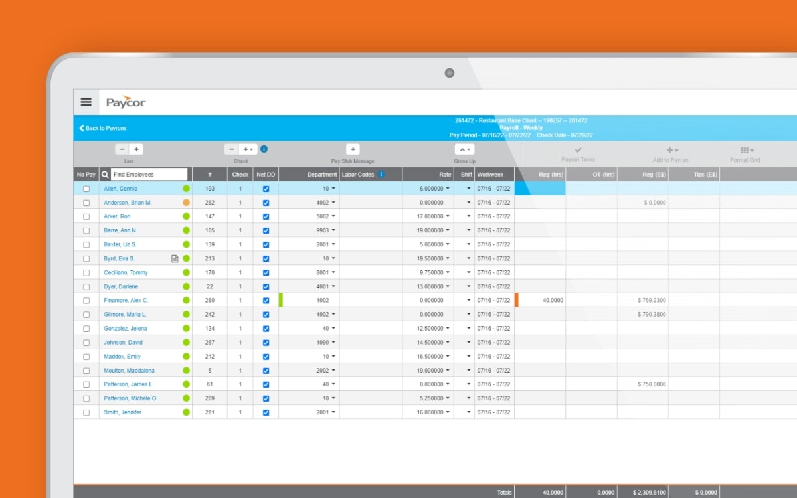Click the Back to Payruns link

click(102, 128)
